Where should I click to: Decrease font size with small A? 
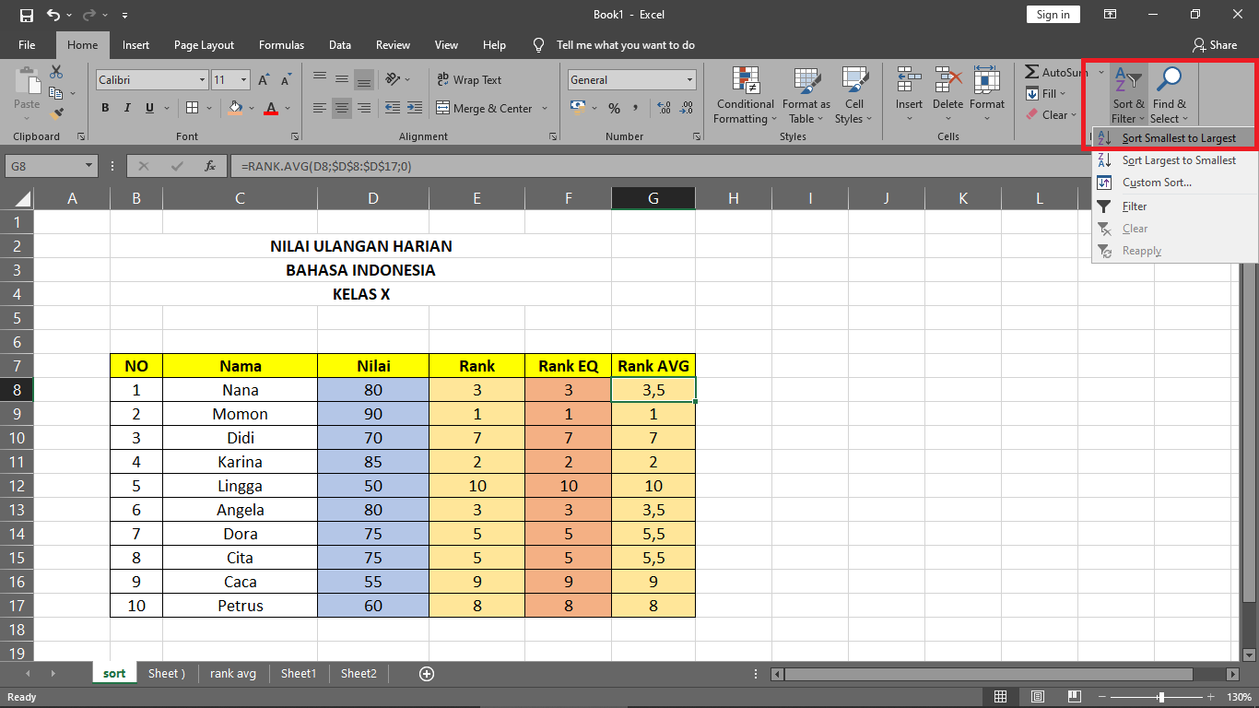[284, 80]
